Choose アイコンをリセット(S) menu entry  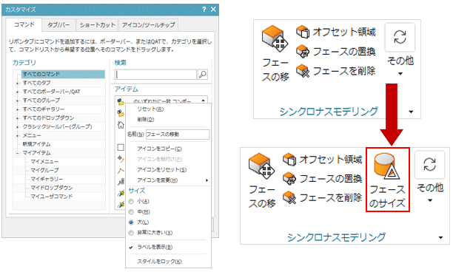(x=162, y=169)
